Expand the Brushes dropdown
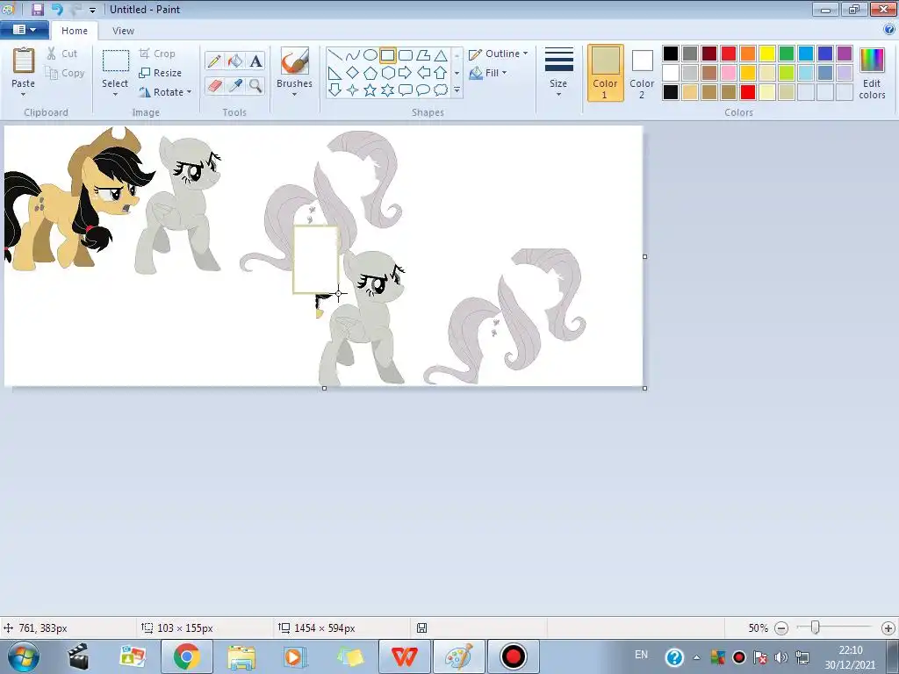Viewport: 899px width, 674px height. [x=294, y=95]
